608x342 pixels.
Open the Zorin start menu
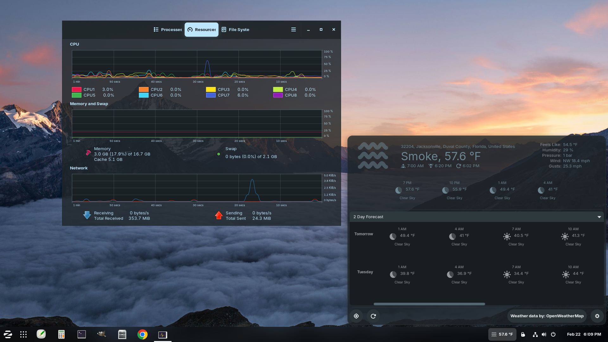pyautogui.click(x=8, y=334)
